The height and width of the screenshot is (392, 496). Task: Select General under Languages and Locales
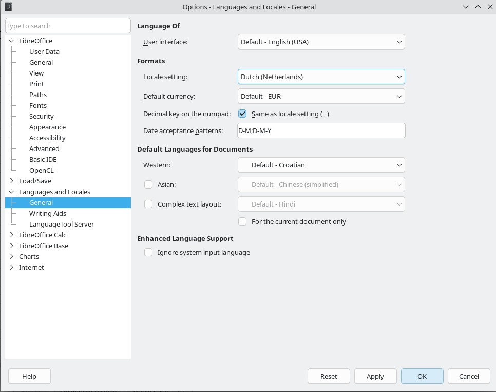[68, 202]
